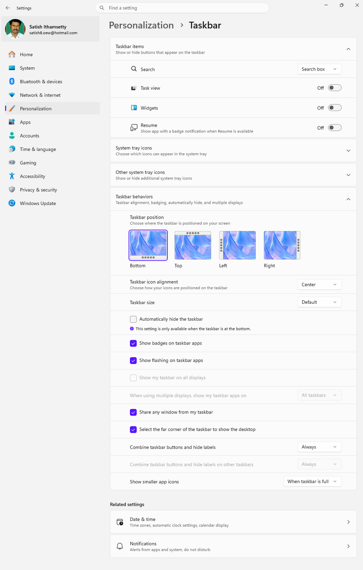Select Top taskbar position thumbnail
The image size is (363, 570).
click(193, 245)
